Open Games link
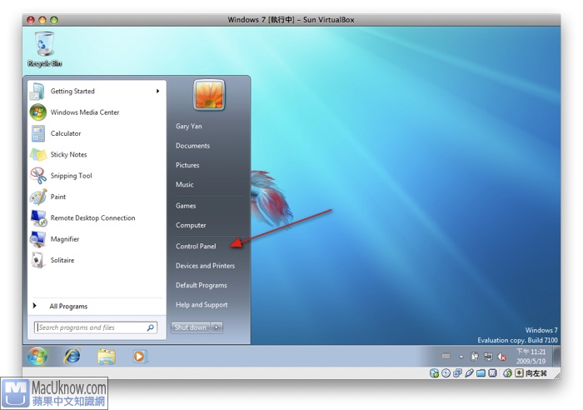The width and height of the screenshot is (583, 410). 186,206
